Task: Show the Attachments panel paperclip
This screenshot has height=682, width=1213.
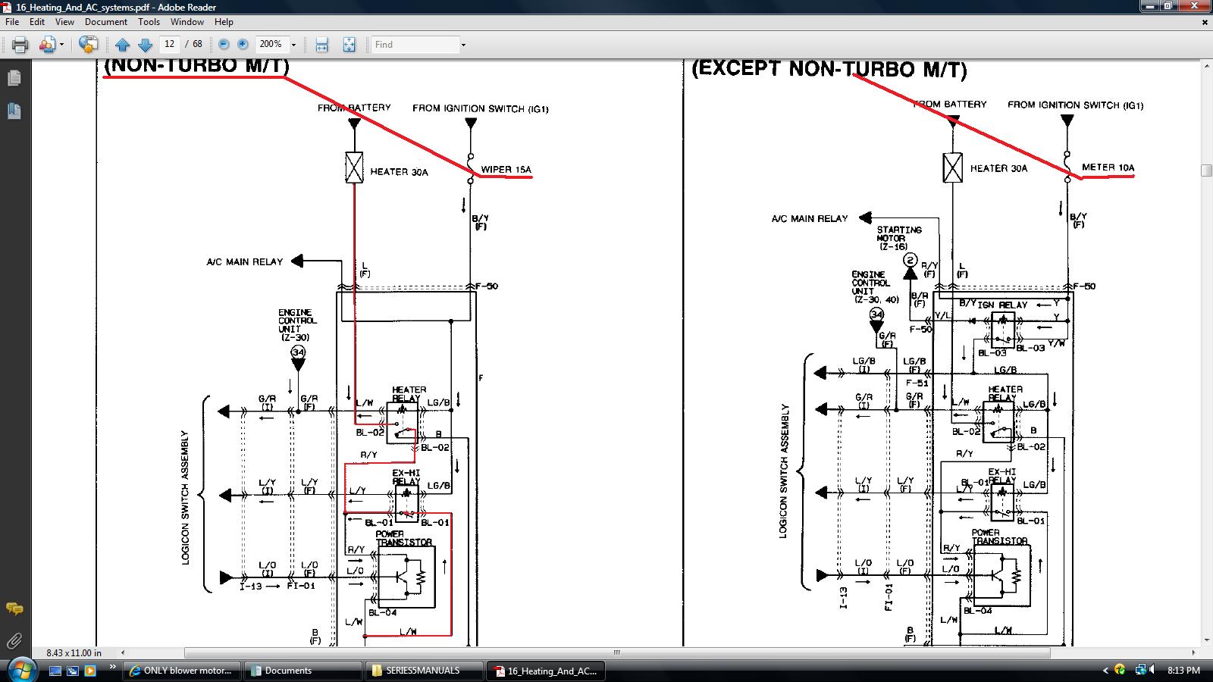Action: [14, 641]
